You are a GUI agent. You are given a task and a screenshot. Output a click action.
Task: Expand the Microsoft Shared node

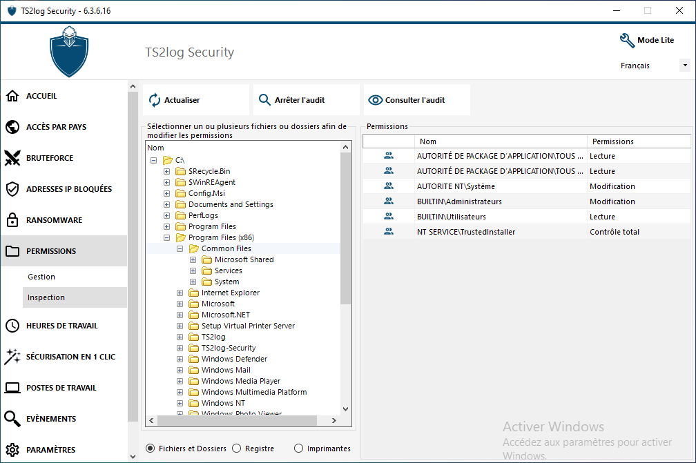(x=193, y=260)
